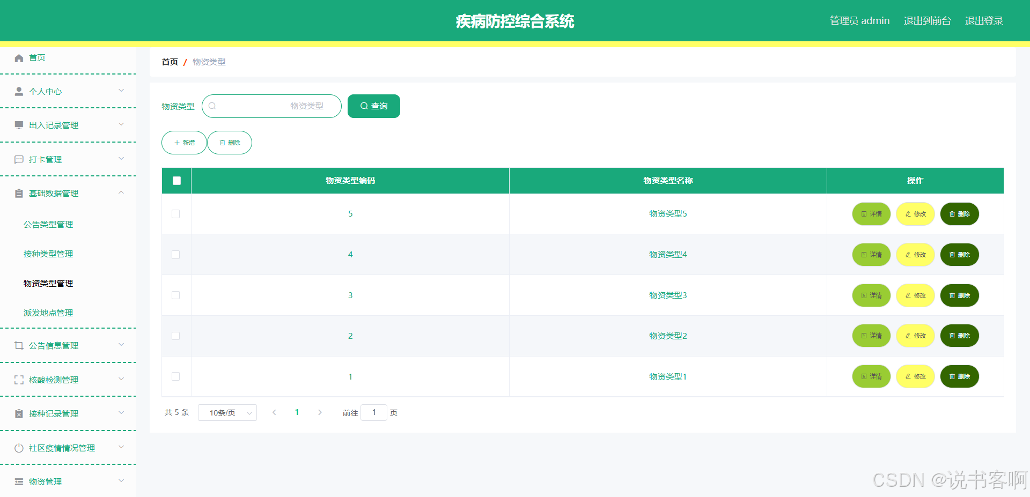Click 管理员 admin in the header
The height and width of the screenshot is (497, 1030).
(x=859, y=21)
